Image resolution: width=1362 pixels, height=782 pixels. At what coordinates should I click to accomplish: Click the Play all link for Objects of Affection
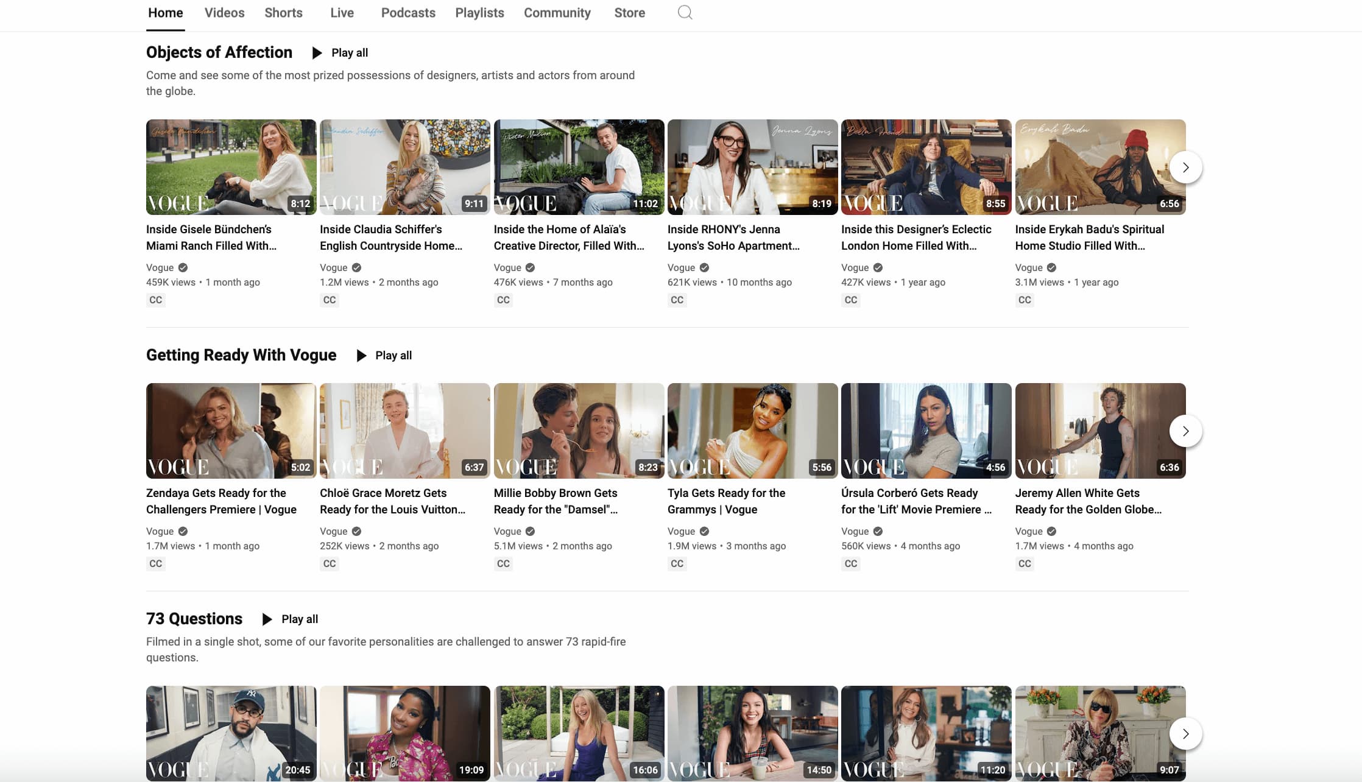tap(348, 52)
